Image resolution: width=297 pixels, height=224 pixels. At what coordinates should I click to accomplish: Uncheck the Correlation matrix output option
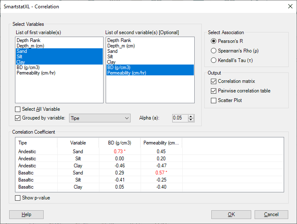(x=214, y=81)
